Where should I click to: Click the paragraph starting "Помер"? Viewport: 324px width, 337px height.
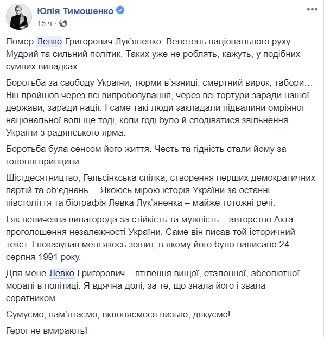[153, 54]
